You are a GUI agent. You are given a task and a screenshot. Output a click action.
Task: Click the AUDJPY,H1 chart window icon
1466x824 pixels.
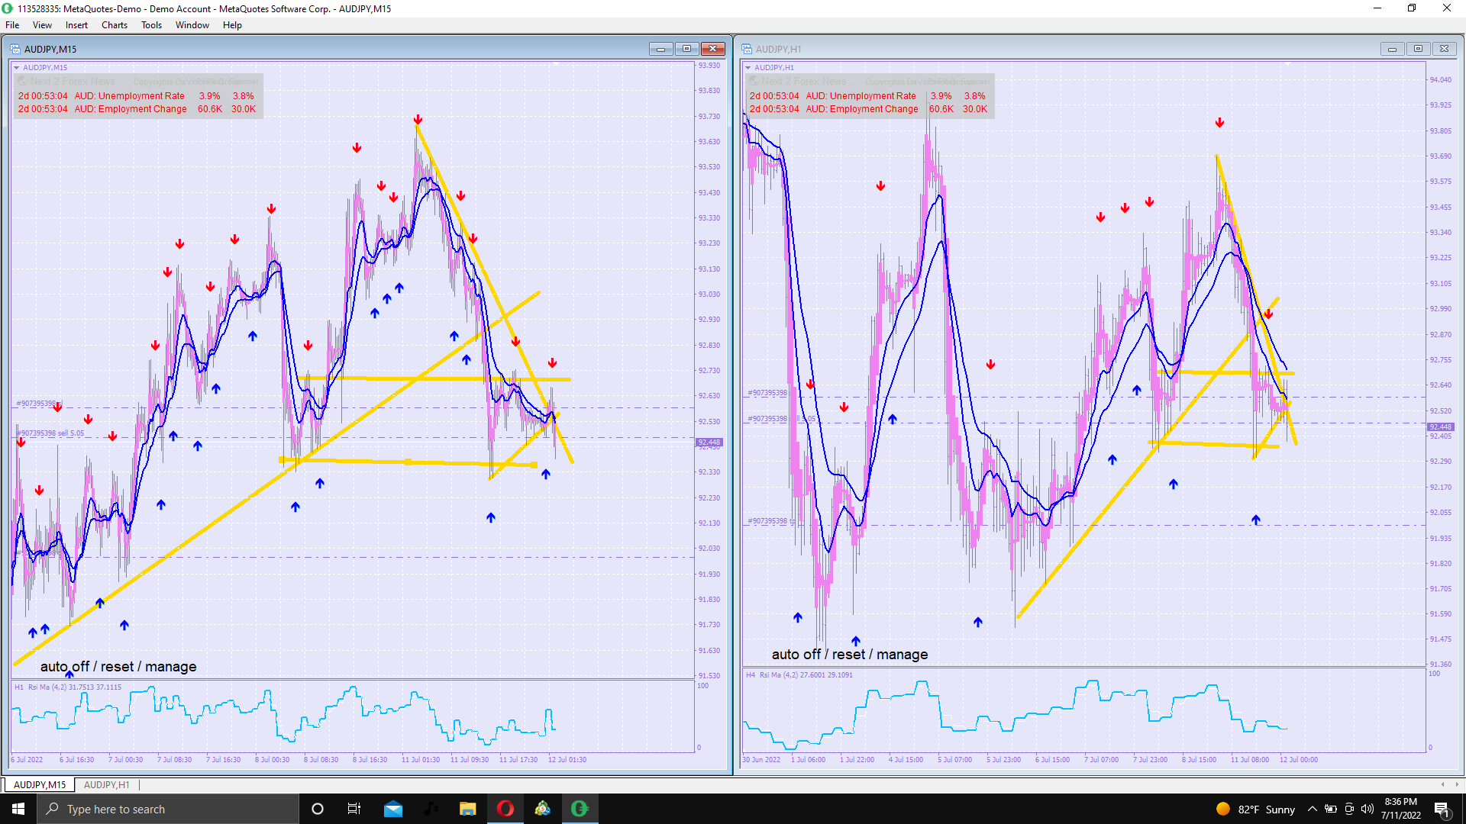pyautogui.click(x=747, y=49)
